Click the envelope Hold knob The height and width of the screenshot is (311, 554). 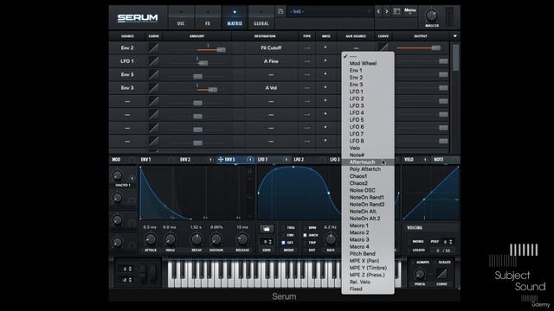(170, 239)
